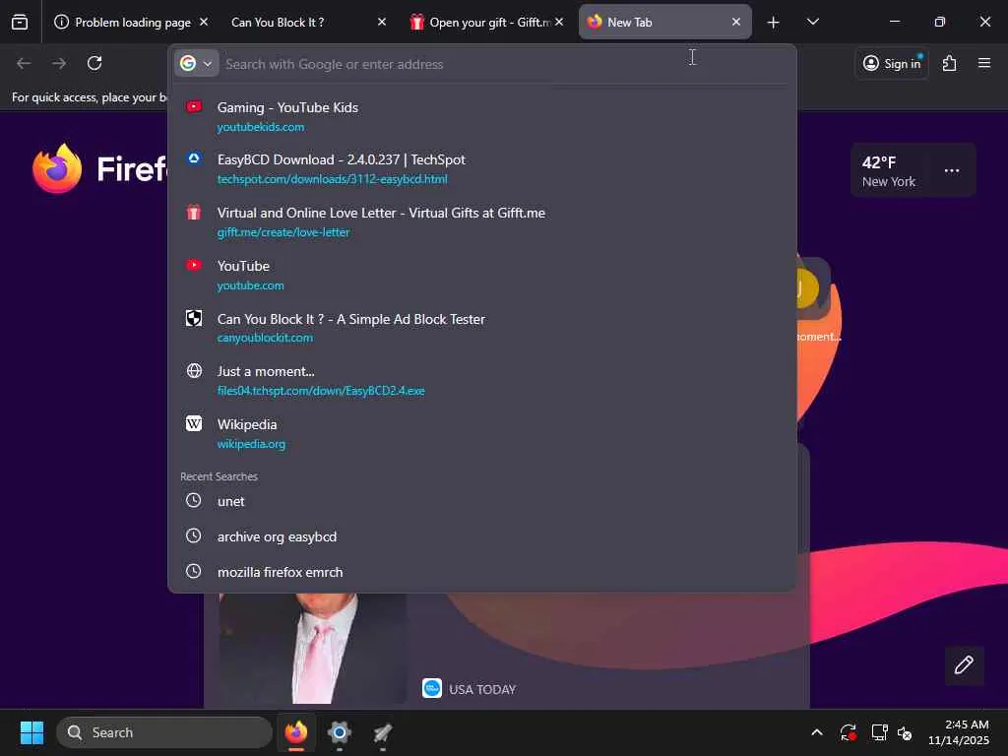This screenshot has height=756, width=1008.
Task: Open Virtual and Online Love Letter suggestion
Action: pos(482,221)
